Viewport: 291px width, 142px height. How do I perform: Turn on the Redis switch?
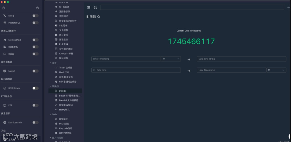36,54
